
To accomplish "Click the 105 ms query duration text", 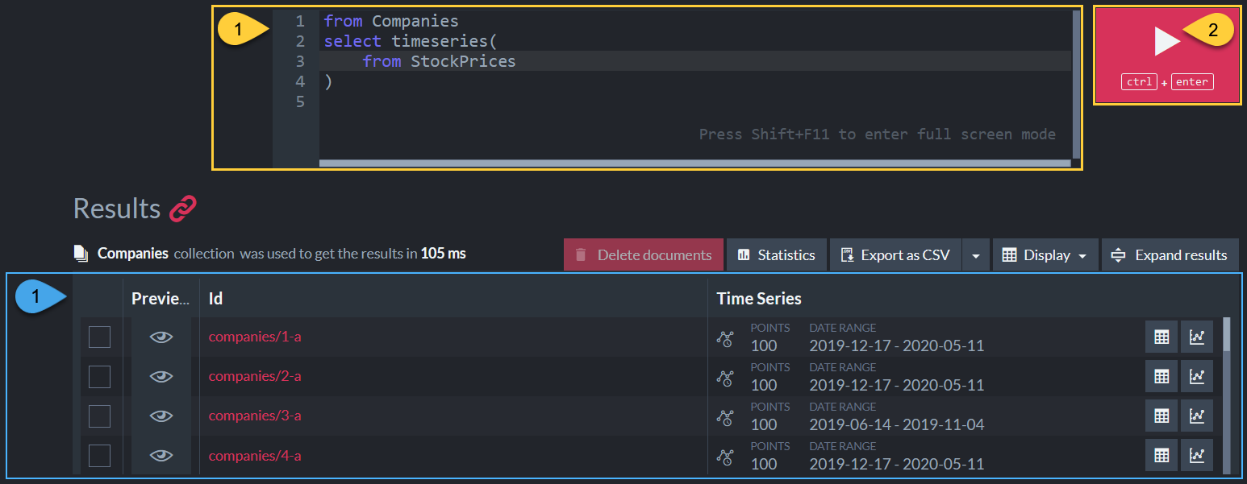I will point(444,253).
